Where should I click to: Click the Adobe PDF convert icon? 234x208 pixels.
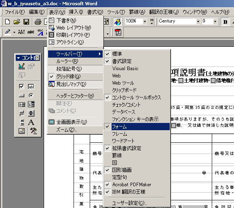118,32
